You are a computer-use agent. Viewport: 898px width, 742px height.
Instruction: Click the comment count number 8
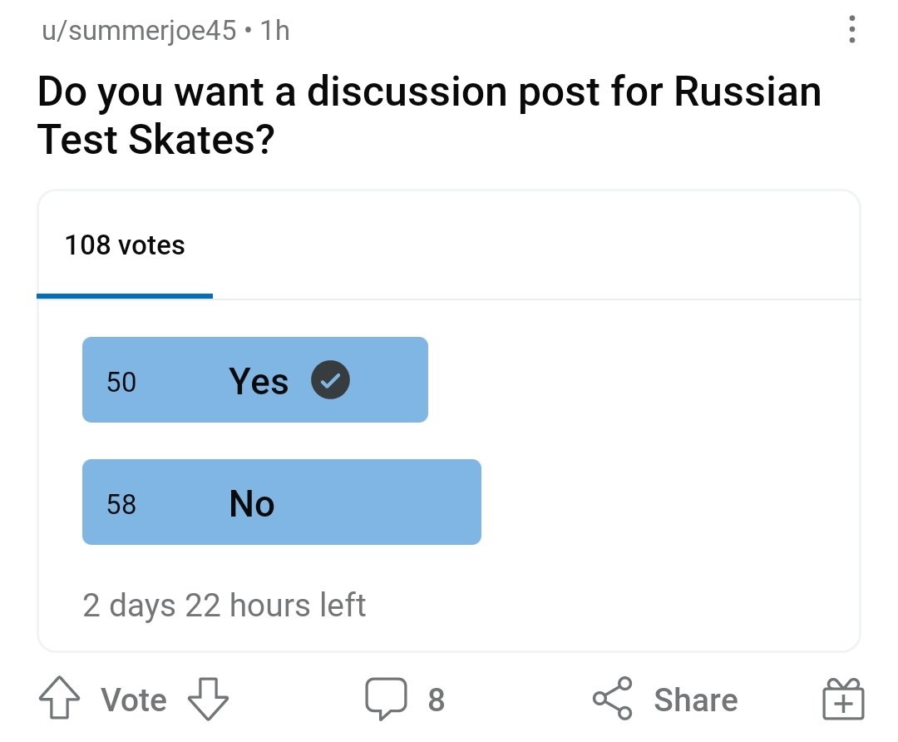[x=437, y=700]
